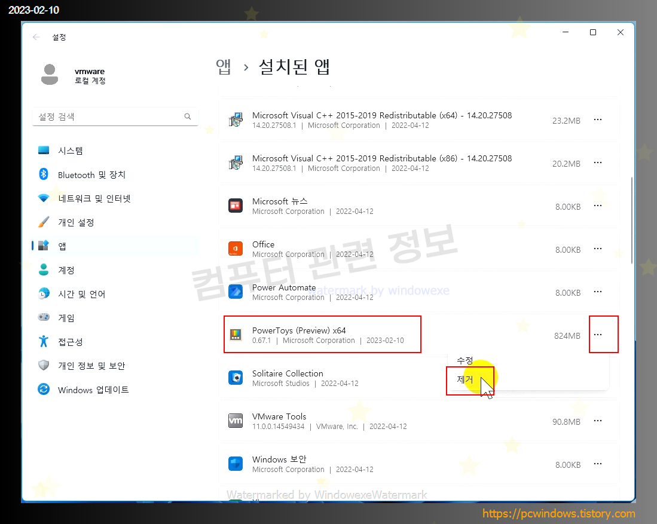The height and width of the screenshot is (524, 657).
Task: Click the 계정 person icon
Action: click(44, 269)
